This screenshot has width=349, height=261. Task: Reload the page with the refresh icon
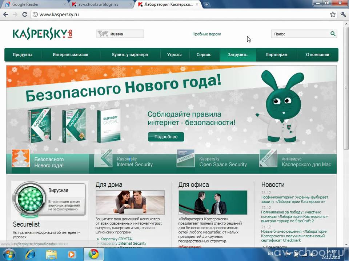click(x=25, y=14)
